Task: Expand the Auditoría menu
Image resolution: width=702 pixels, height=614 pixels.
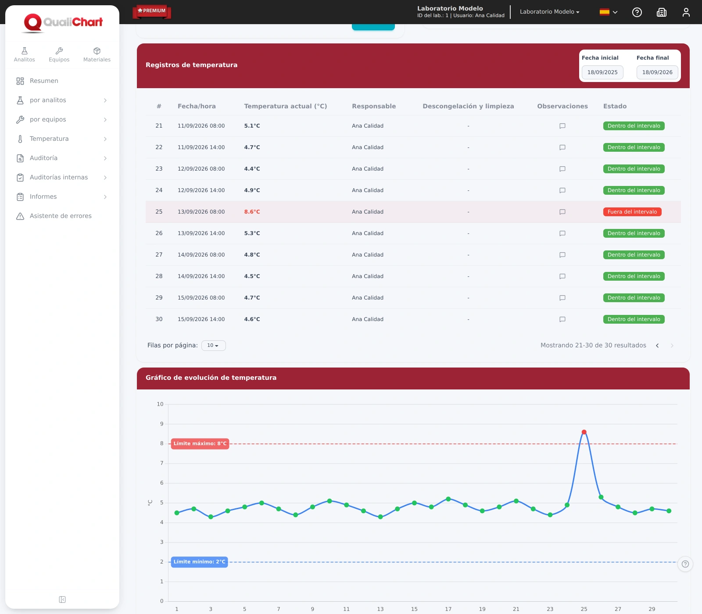Action: click(62, 158)
